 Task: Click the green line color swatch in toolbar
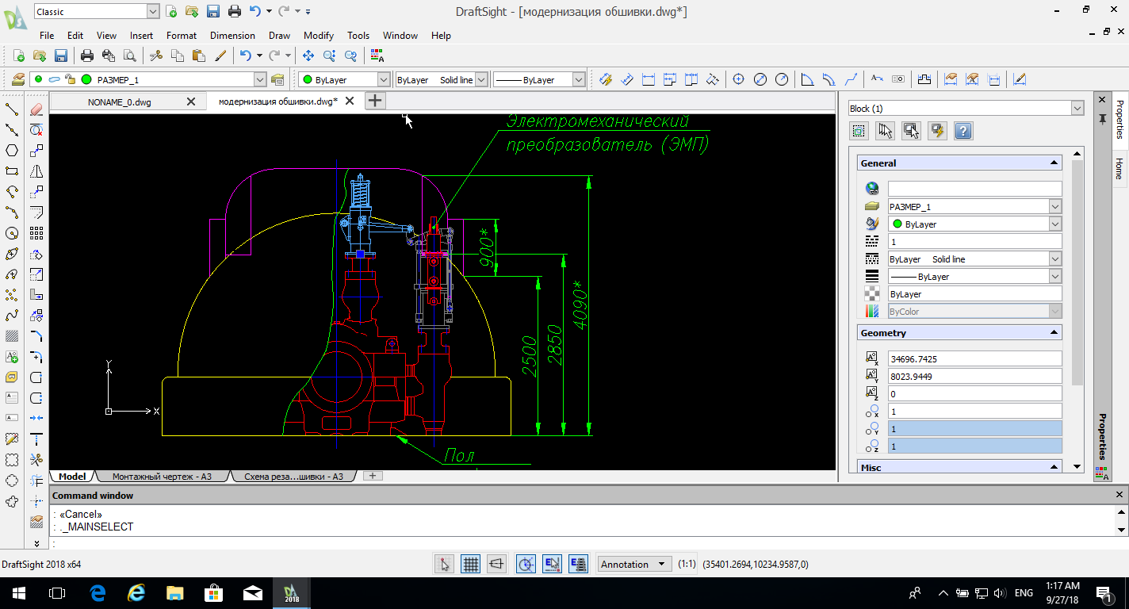307,79
